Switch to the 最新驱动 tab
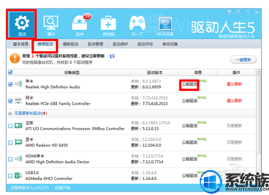269x195 pixels. pos(71,44)
